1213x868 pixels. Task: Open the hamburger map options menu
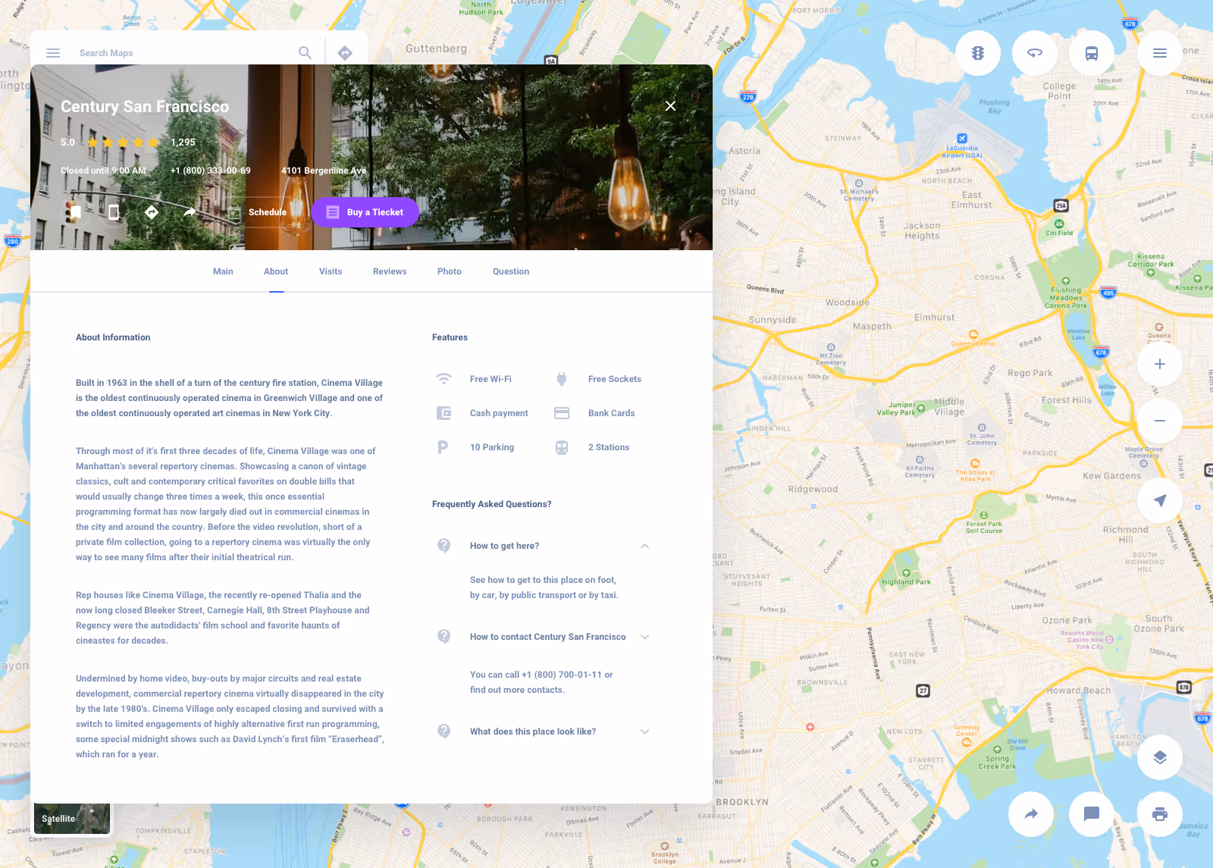tap(1159, 53)
